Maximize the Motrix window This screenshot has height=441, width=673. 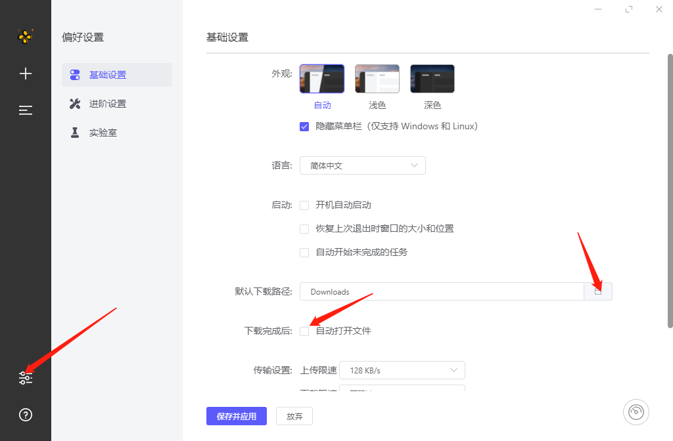629,9
